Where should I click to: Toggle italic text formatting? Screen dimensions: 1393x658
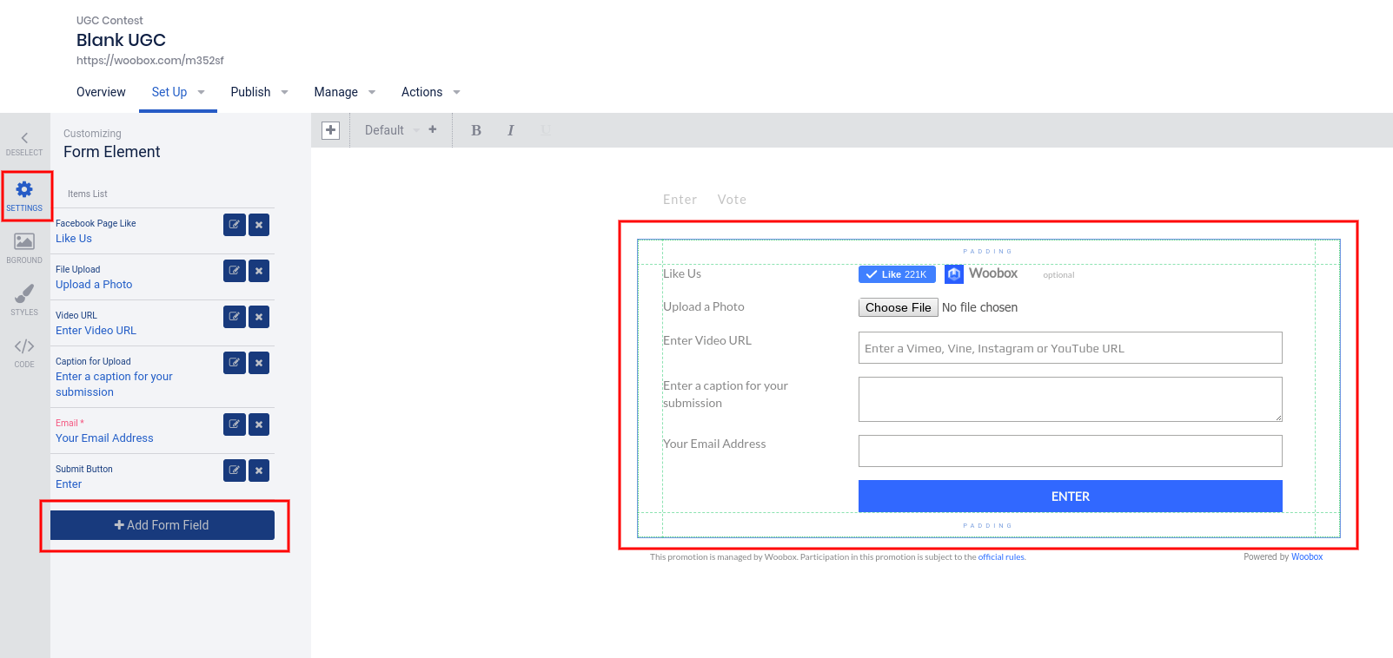(510, 130)
